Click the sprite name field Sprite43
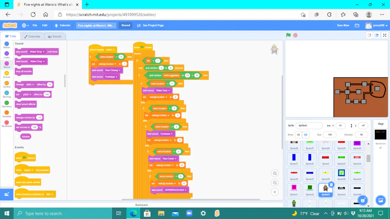Viewport: 390px width, 219px height. [x=309, y=126]
